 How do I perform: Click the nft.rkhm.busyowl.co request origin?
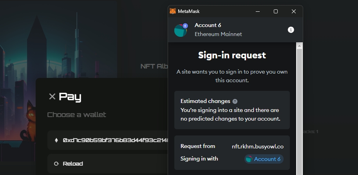[257, 146]
